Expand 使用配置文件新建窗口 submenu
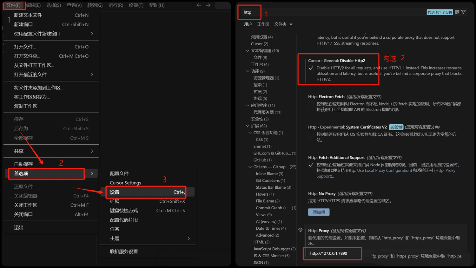476x268 pixels. pos(92,34)
